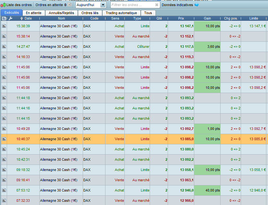Image resolution: width=268 pixels, height=205 pixels.
Task: Click the 13 119,3 price cell
Action: pyautogui.click(x=181, y=57)
